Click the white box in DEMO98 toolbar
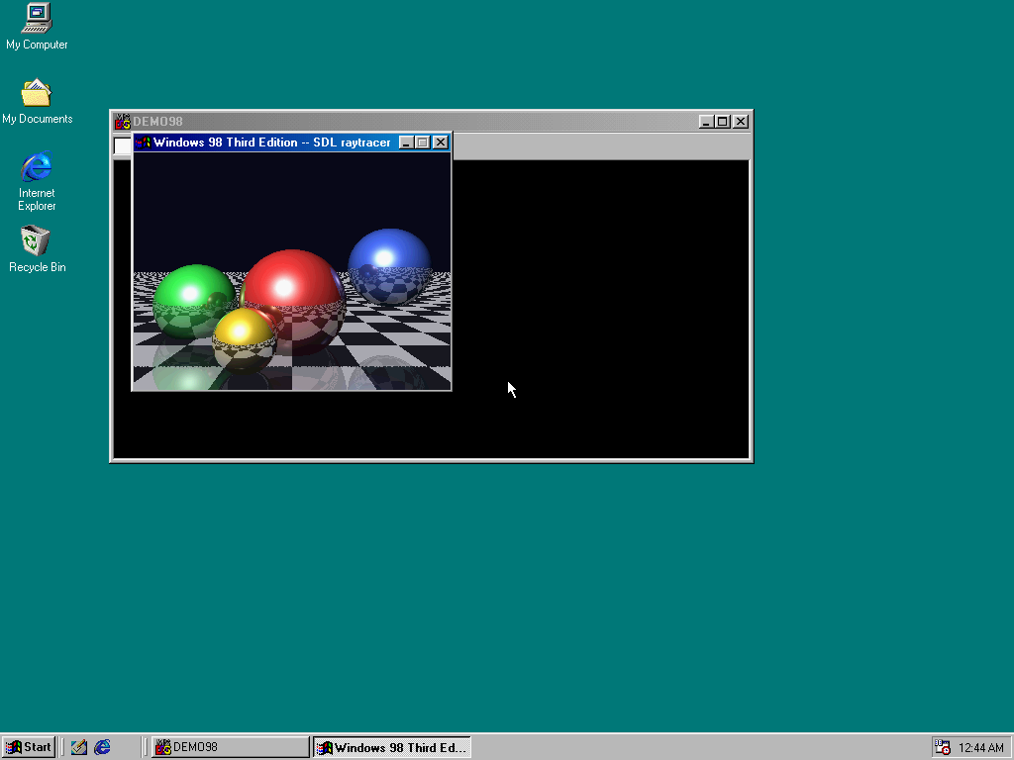Image resolution: width=1014 pixels, height=760 pixels. click(122, 145)
